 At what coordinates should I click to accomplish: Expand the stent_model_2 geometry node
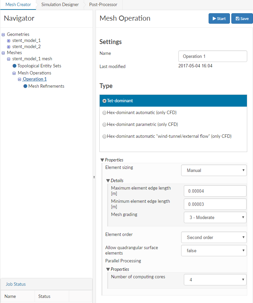pos(9,46)
